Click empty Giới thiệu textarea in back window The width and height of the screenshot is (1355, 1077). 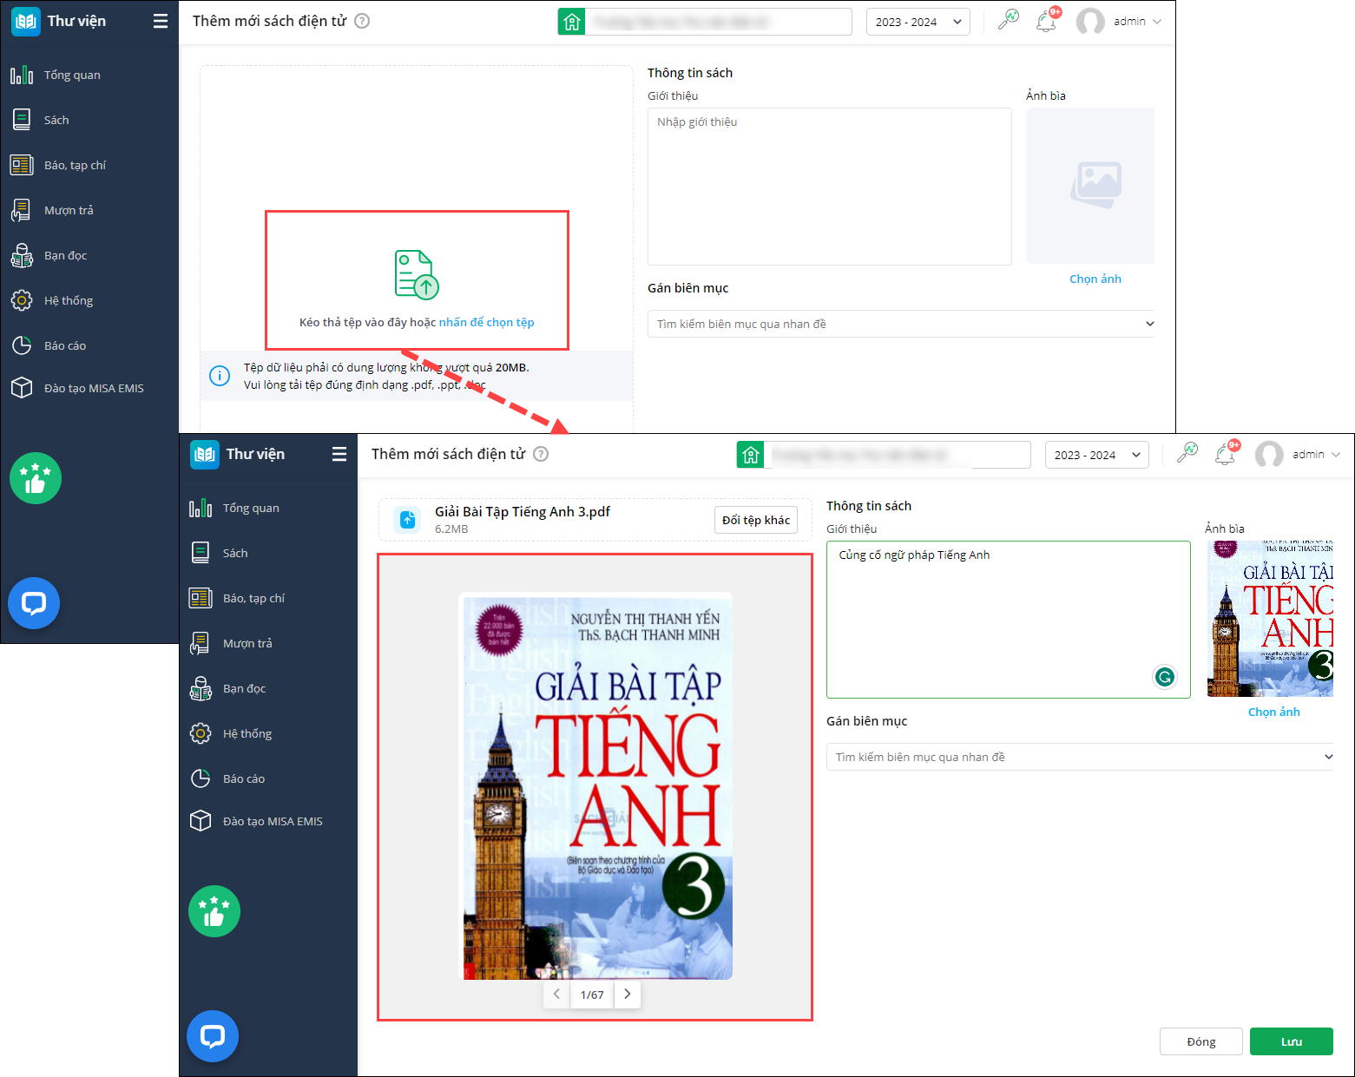coord(830,187)
